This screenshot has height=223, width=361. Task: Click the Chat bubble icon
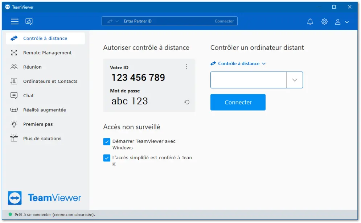click(x=14, y=95)
